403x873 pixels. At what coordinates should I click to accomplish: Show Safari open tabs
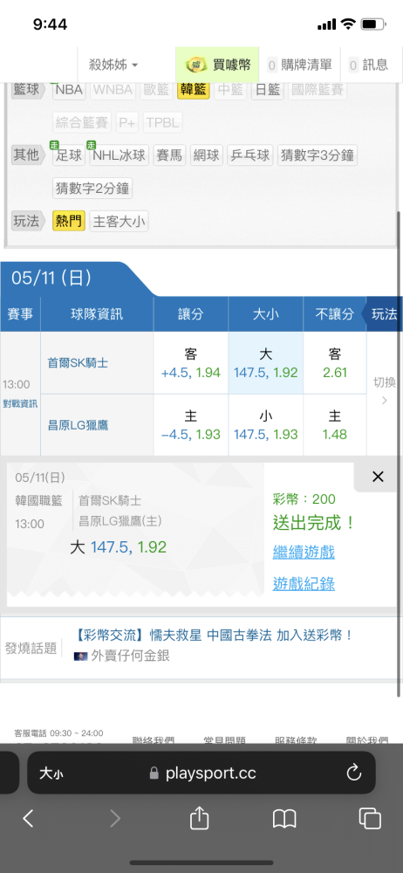click(370, 819)
